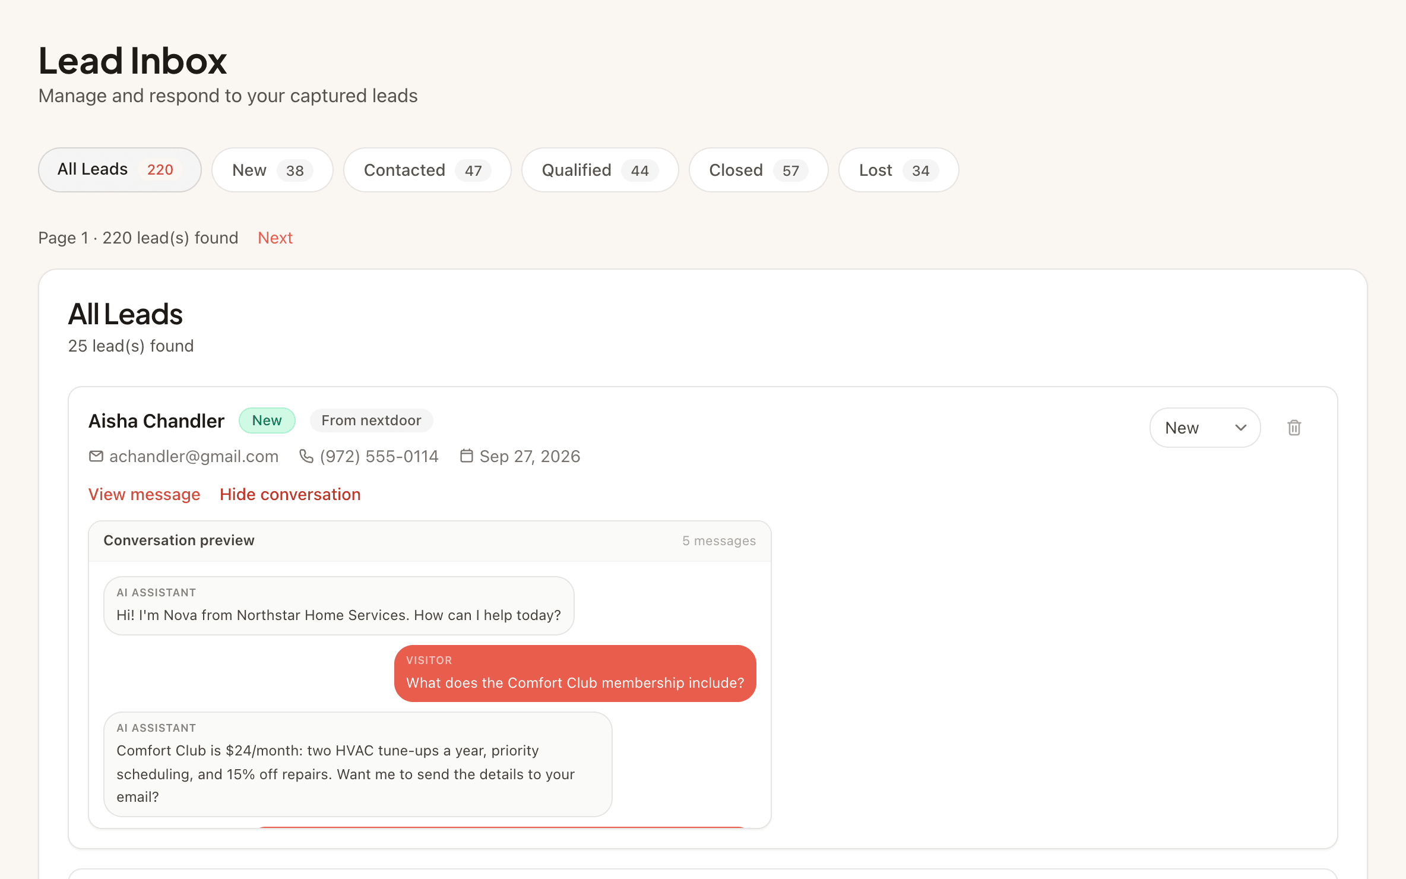Open the New status dropdown for Aisha Chandler

point(1205,428)
